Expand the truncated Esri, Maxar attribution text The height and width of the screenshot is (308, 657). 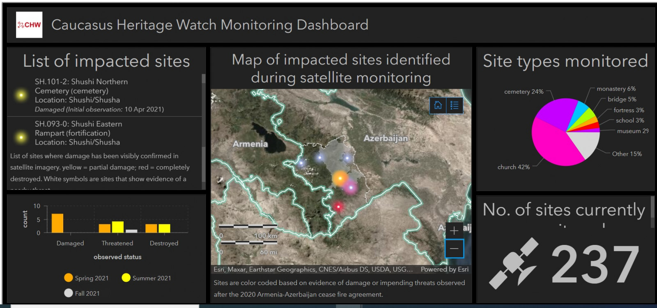pyautogui.click(x=313, y=269)
